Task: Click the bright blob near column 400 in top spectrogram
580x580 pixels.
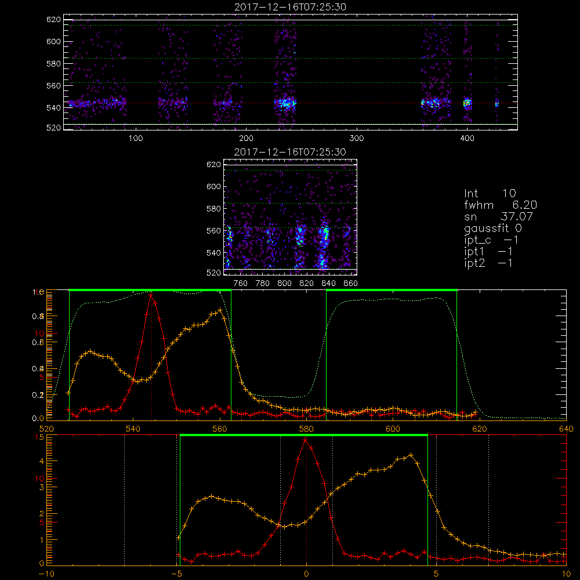Action: (467, 103)
